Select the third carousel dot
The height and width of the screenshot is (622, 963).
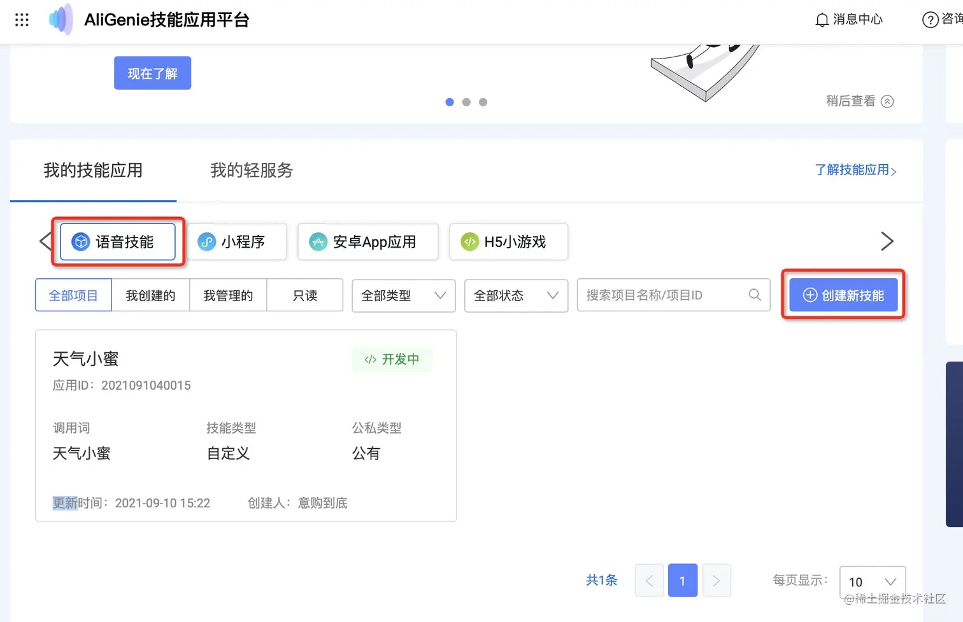click(x=483, y=102)
